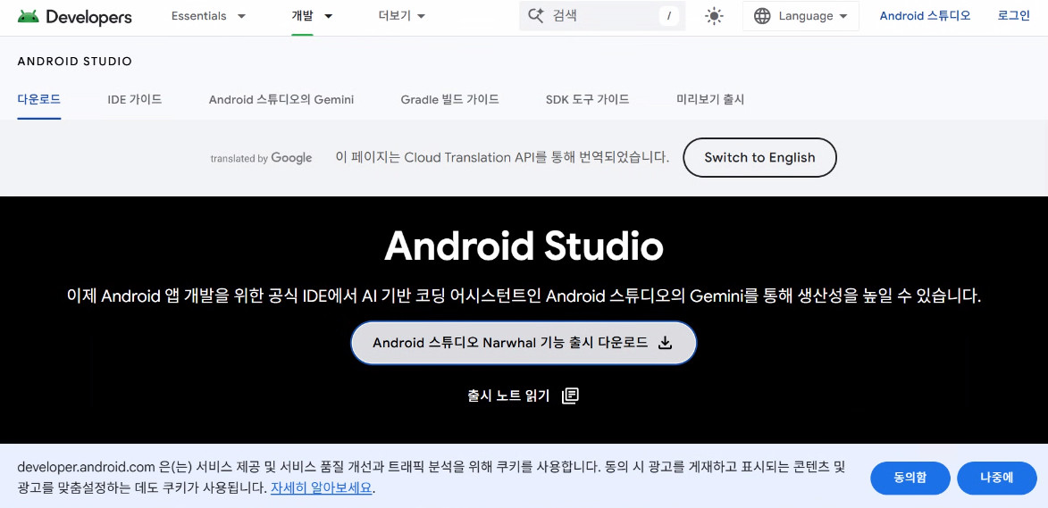This screenshot has width=1048, height=508.
Task: Switch to the Gradle 빌드 가이드 tab
Action: point(449,99)
